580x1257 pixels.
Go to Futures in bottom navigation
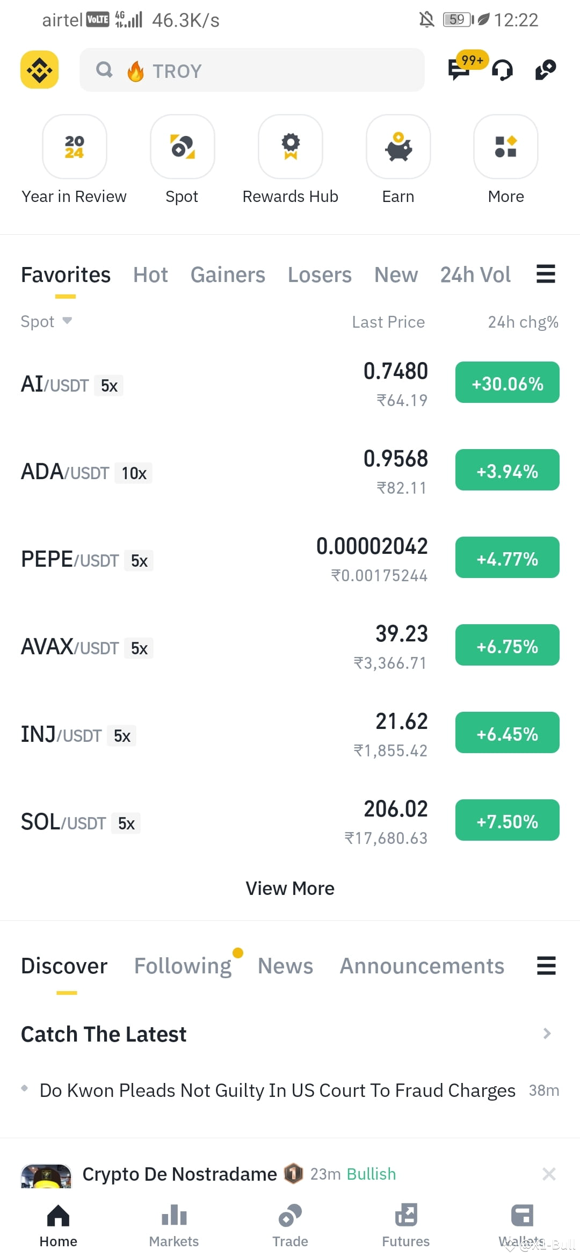pos(406,1225)
